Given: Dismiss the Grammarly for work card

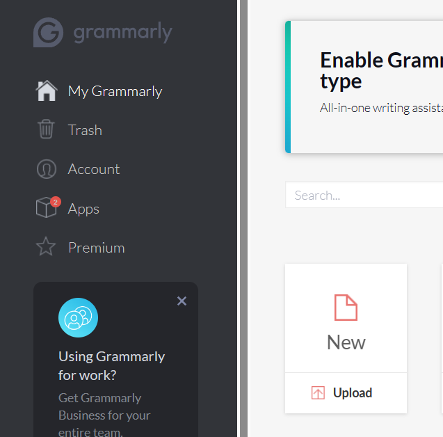Looking at the screenshot, I should 182,301.
